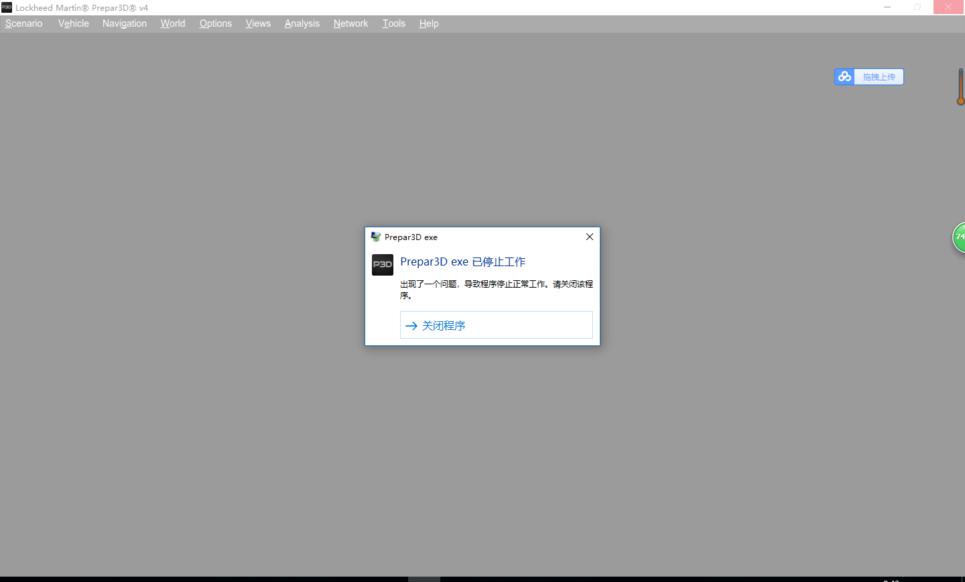Open the Navigation menu

pyautogui.click(x=125, y=23)
